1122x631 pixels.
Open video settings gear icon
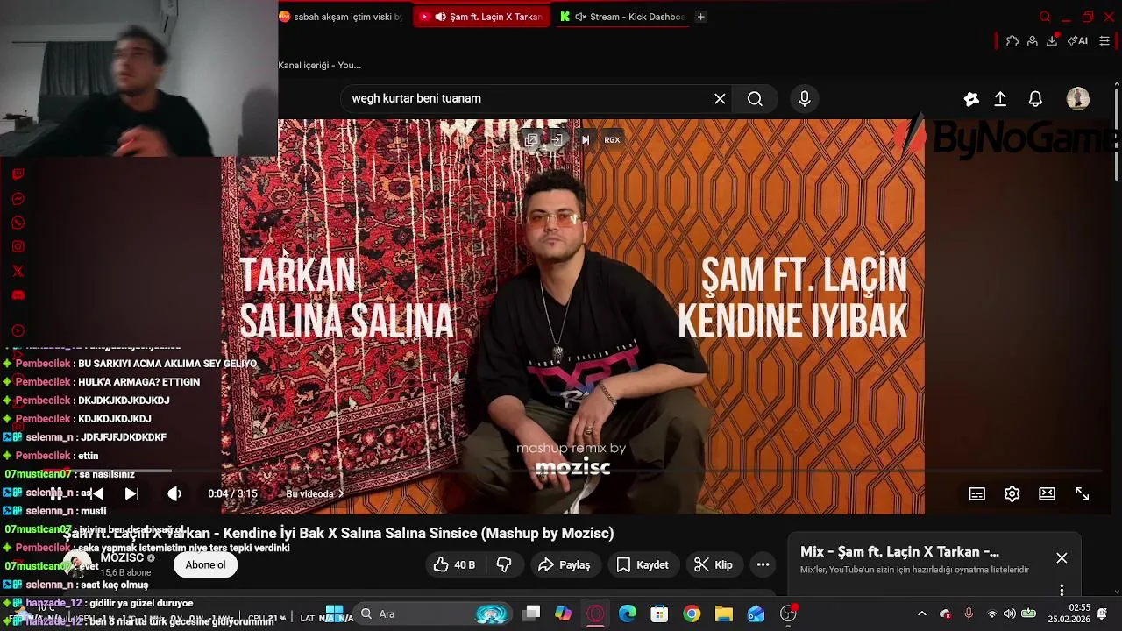[1012, 494]
